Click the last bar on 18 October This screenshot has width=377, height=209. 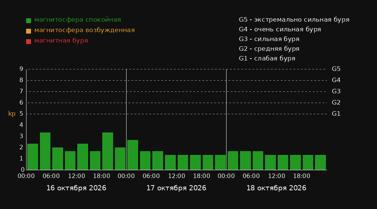tap(320, 162)
